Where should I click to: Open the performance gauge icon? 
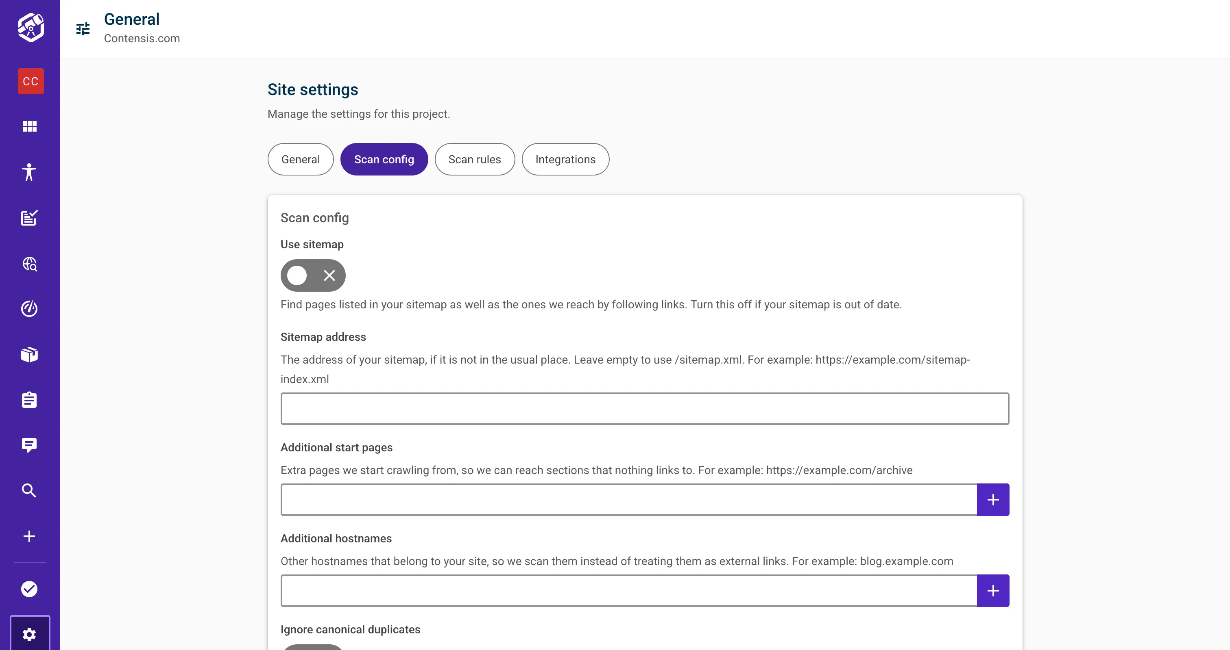[30, 309]
